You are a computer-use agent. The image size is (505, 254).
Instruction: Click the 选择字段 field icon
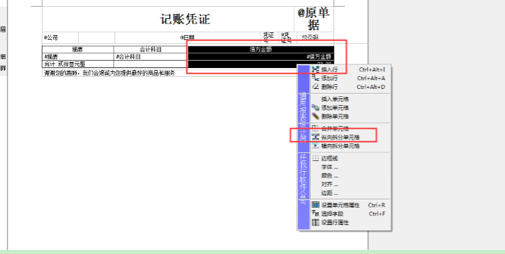(316, 214)
